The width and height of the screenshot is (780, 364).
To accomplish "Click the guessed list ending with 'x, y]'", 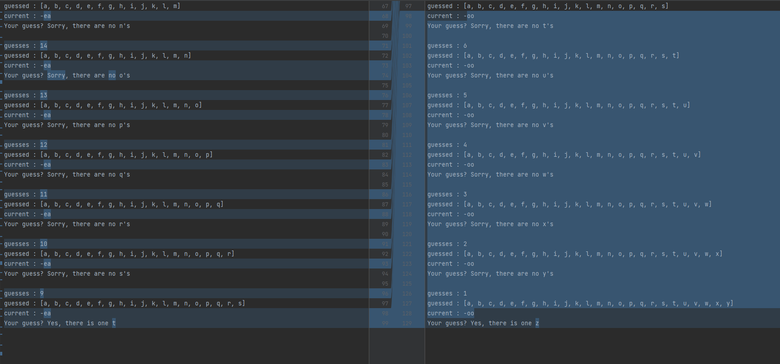I will coord(580,304).
